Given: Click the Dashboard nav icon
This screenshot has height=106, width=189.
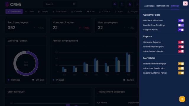Looking at the screenshot, I should (9, 11).
